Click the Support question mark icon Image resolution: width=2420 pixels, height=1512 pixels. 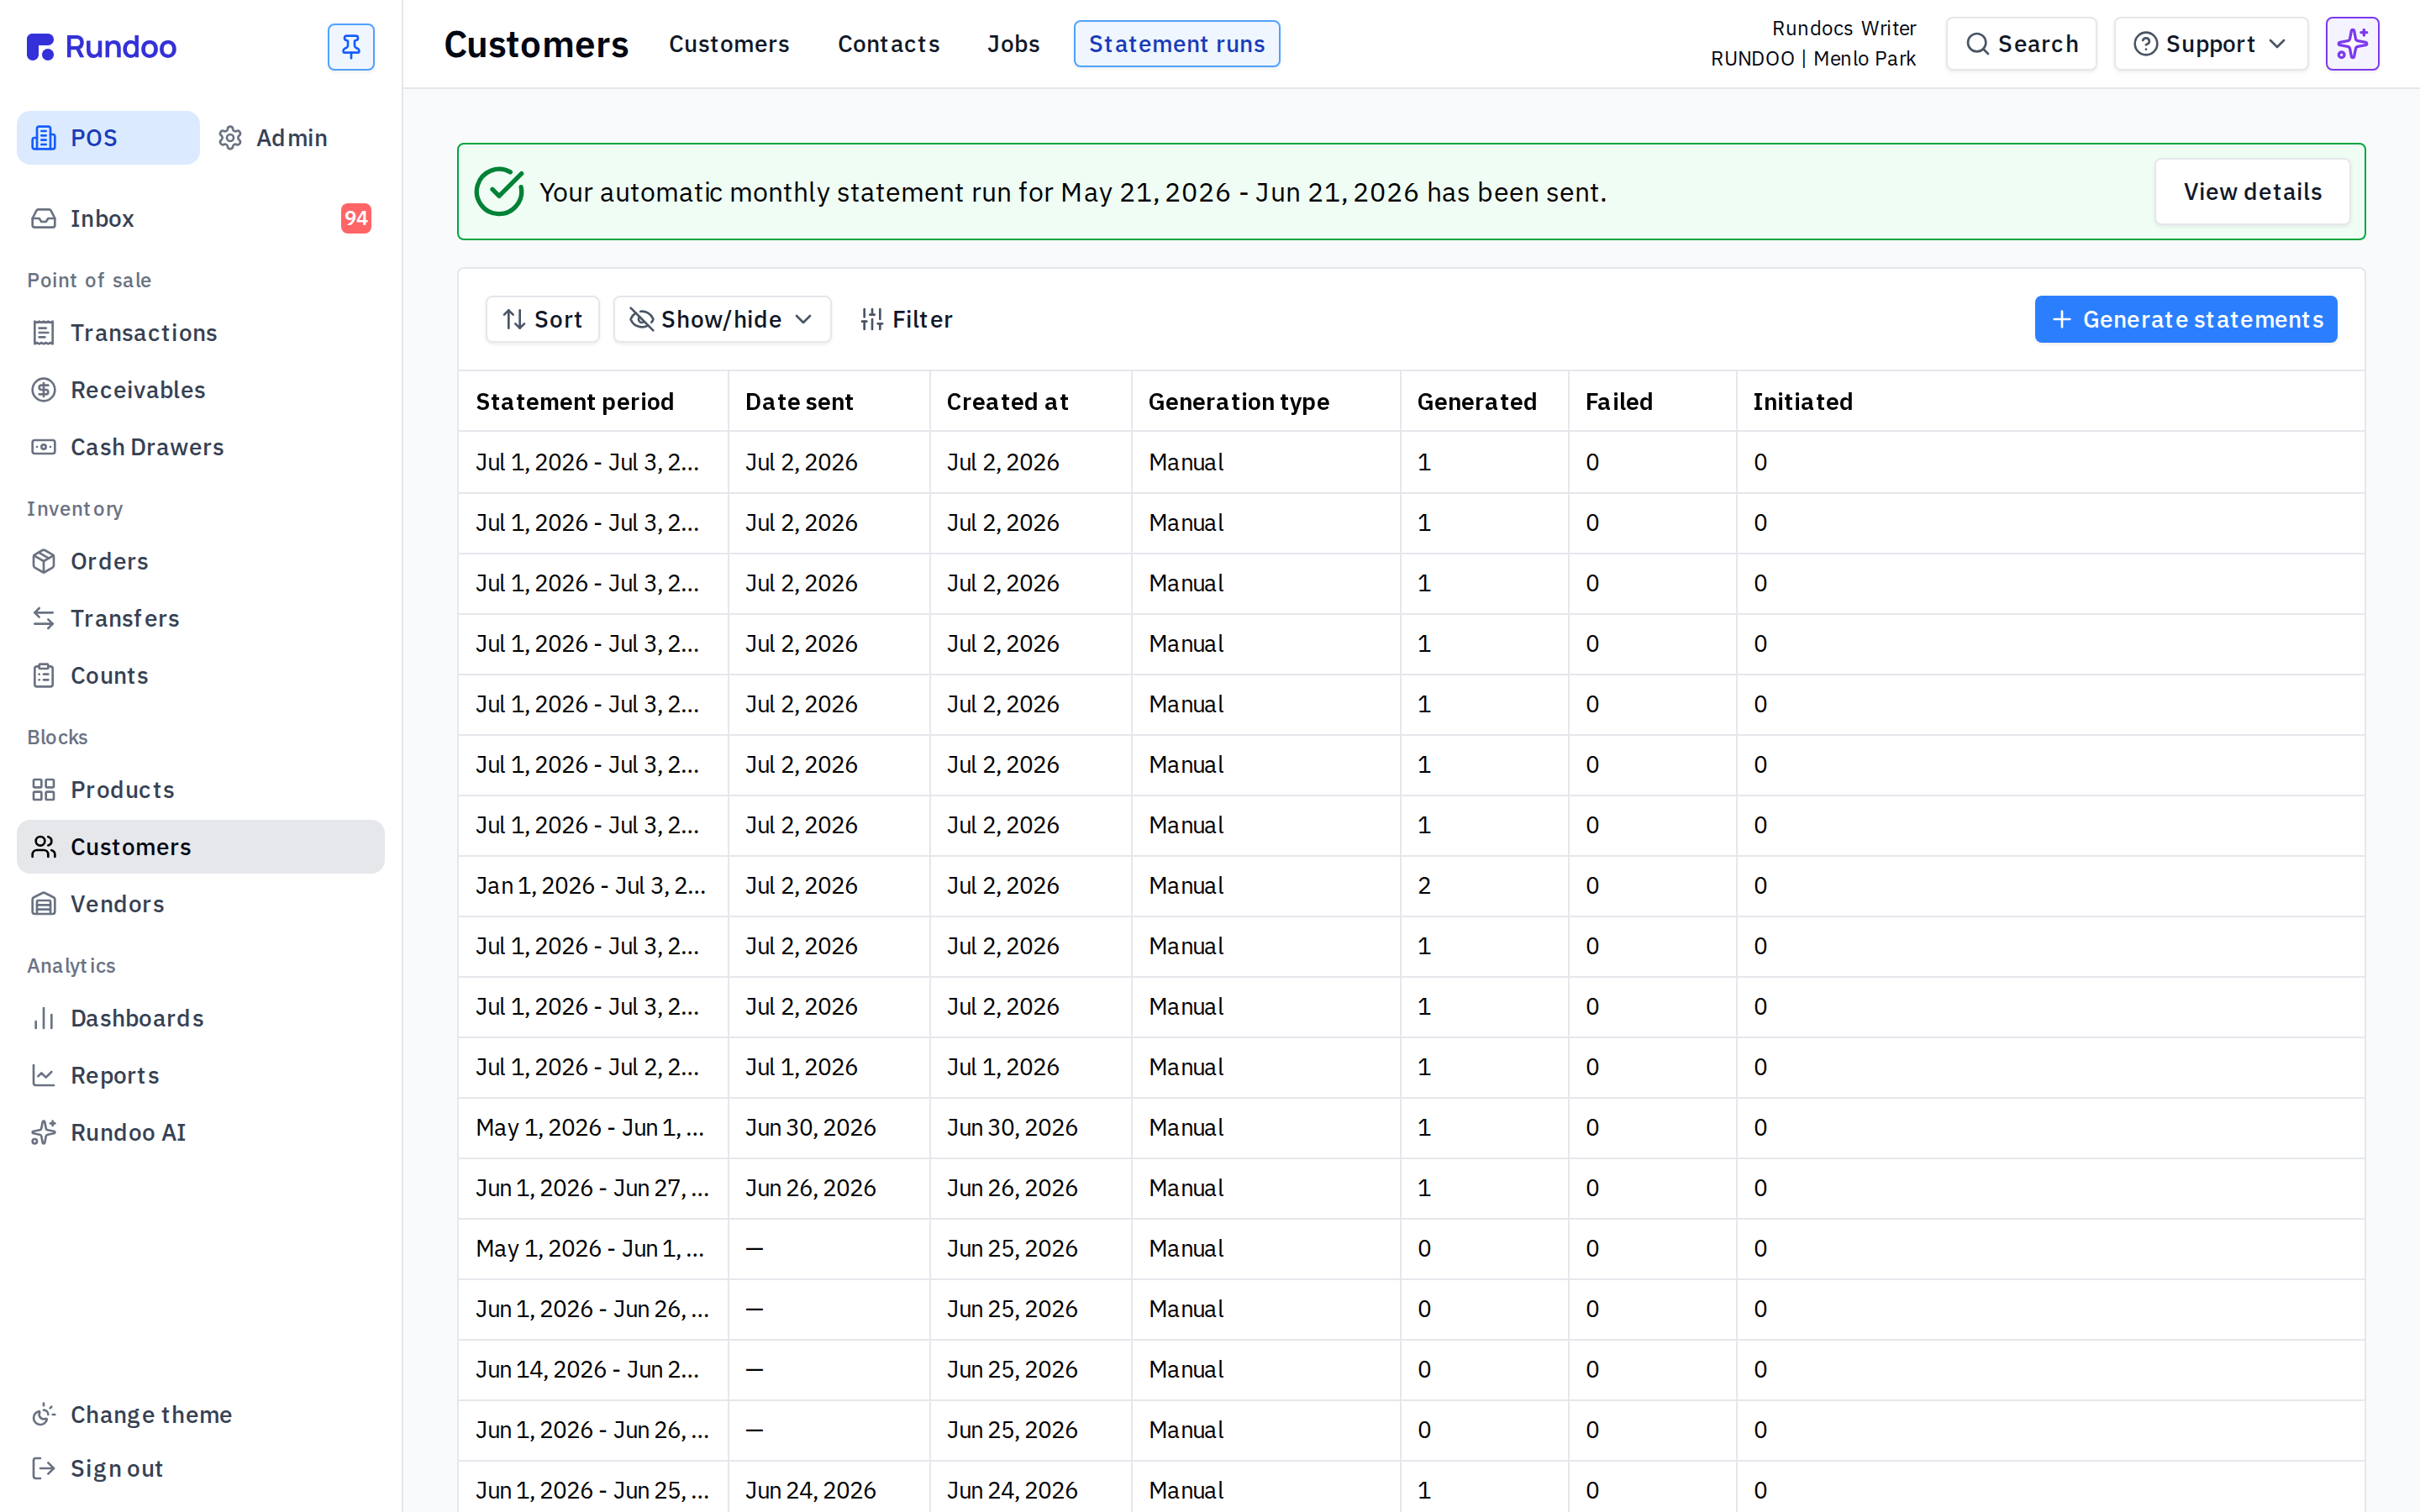[x=2145, y=44]
